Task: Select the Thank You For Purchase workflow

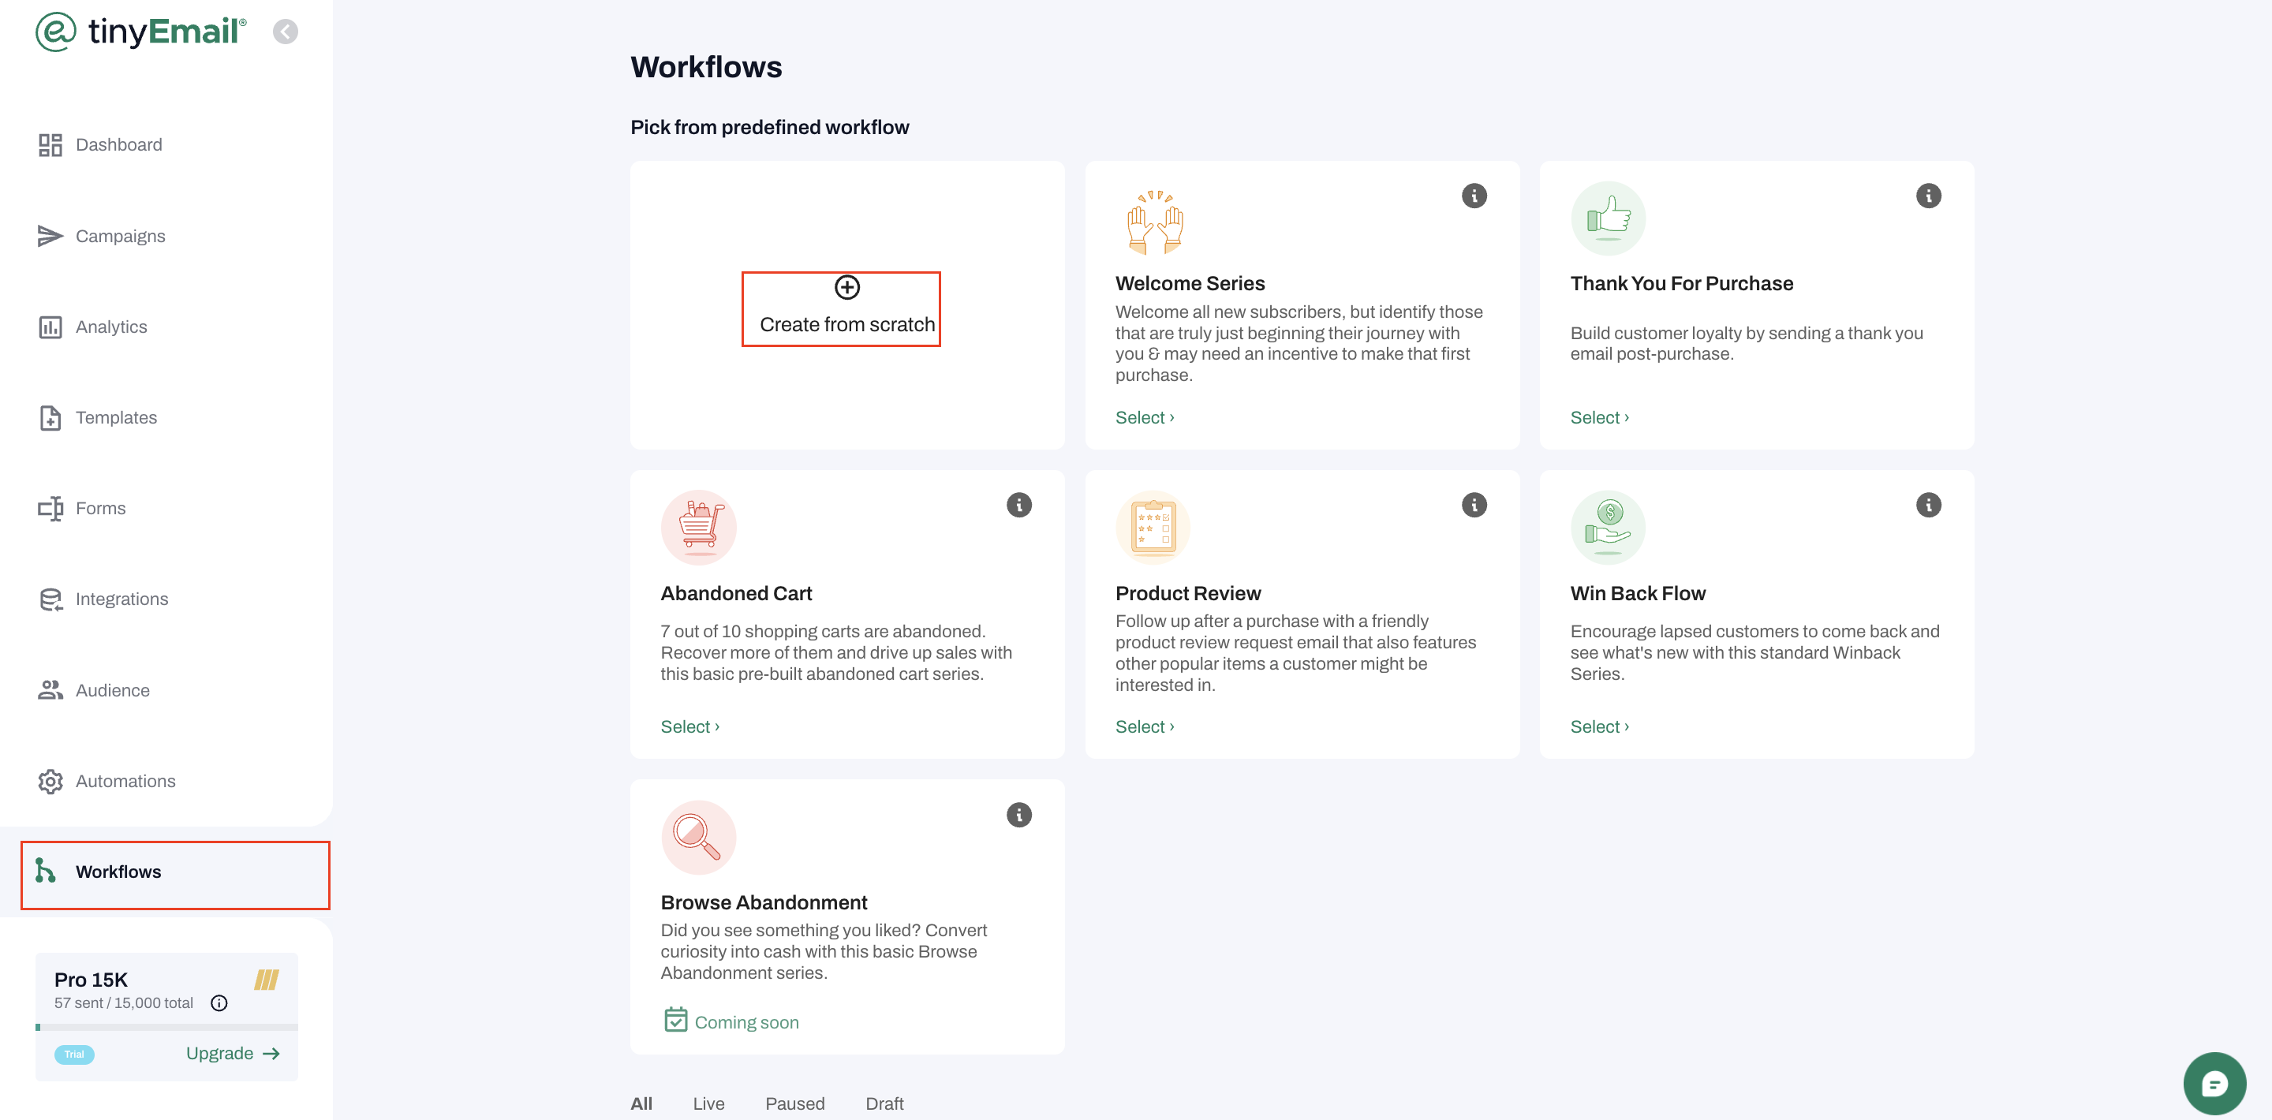Action: (x=1599, y=417)
